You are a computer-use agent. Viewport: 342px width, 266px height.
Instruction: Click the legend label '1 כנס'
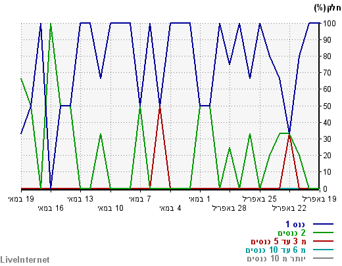tap(295, 224)
